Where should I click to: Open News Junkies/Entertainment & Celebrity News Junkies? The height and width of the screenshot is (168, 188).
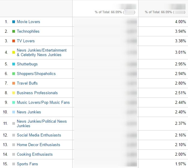tap(41, 52)
